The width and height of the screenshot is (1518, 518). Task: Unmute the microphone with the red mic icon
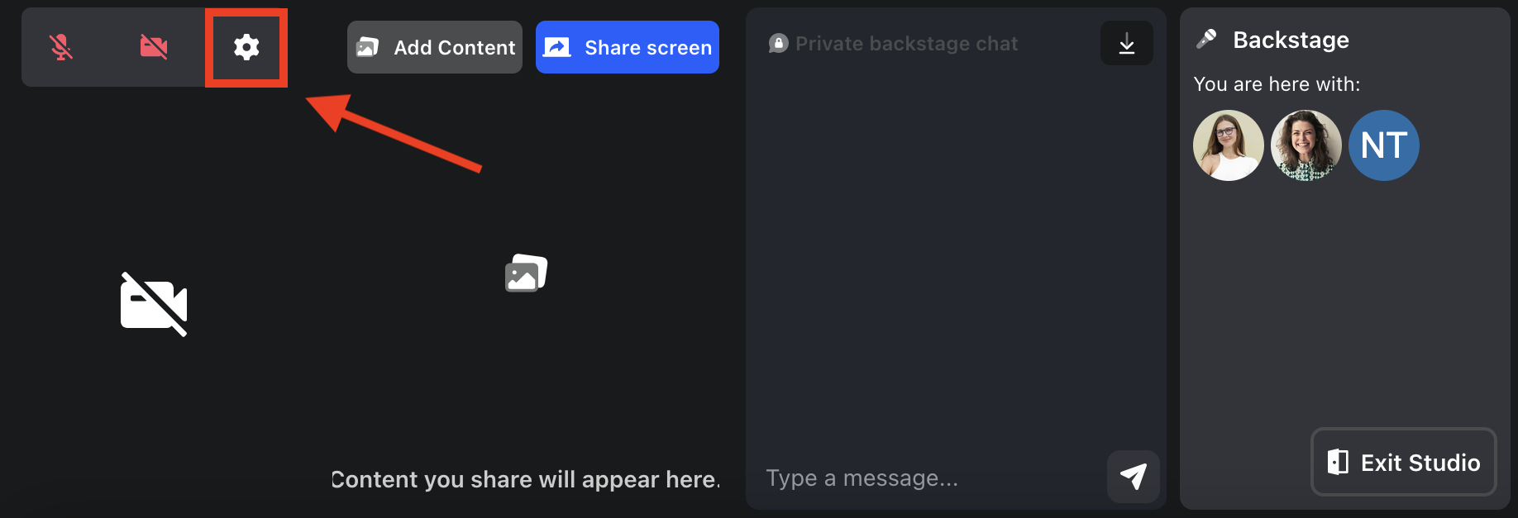[61, 47]
